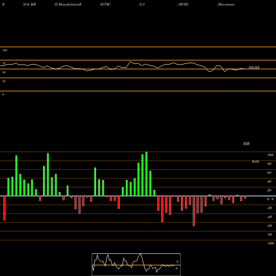
Task: Click the MR axis label -60
Action: (269, 226)
